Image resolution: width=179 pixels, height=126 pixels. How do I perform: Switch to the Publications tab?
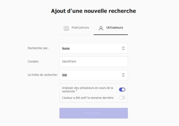(x=80, y=28)
